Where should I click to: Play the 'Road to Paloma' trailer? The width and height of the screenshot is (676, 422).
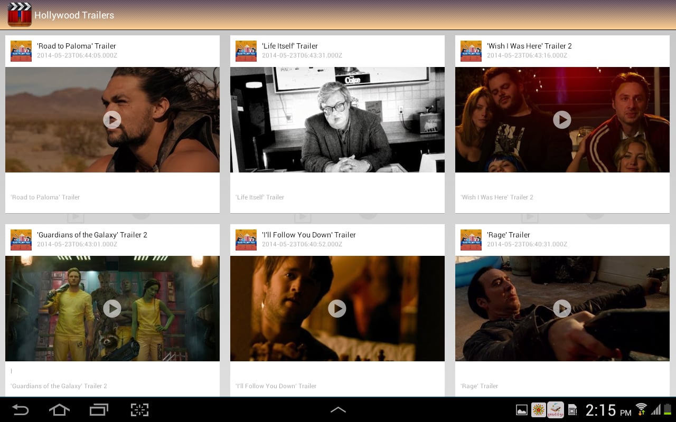point(112,120)
